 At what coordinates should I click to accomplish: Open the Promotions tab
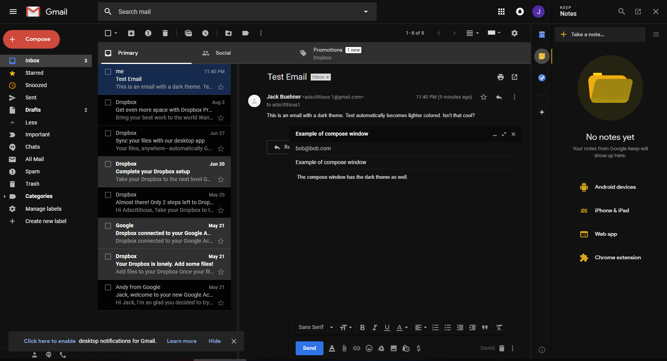point(328,50)
